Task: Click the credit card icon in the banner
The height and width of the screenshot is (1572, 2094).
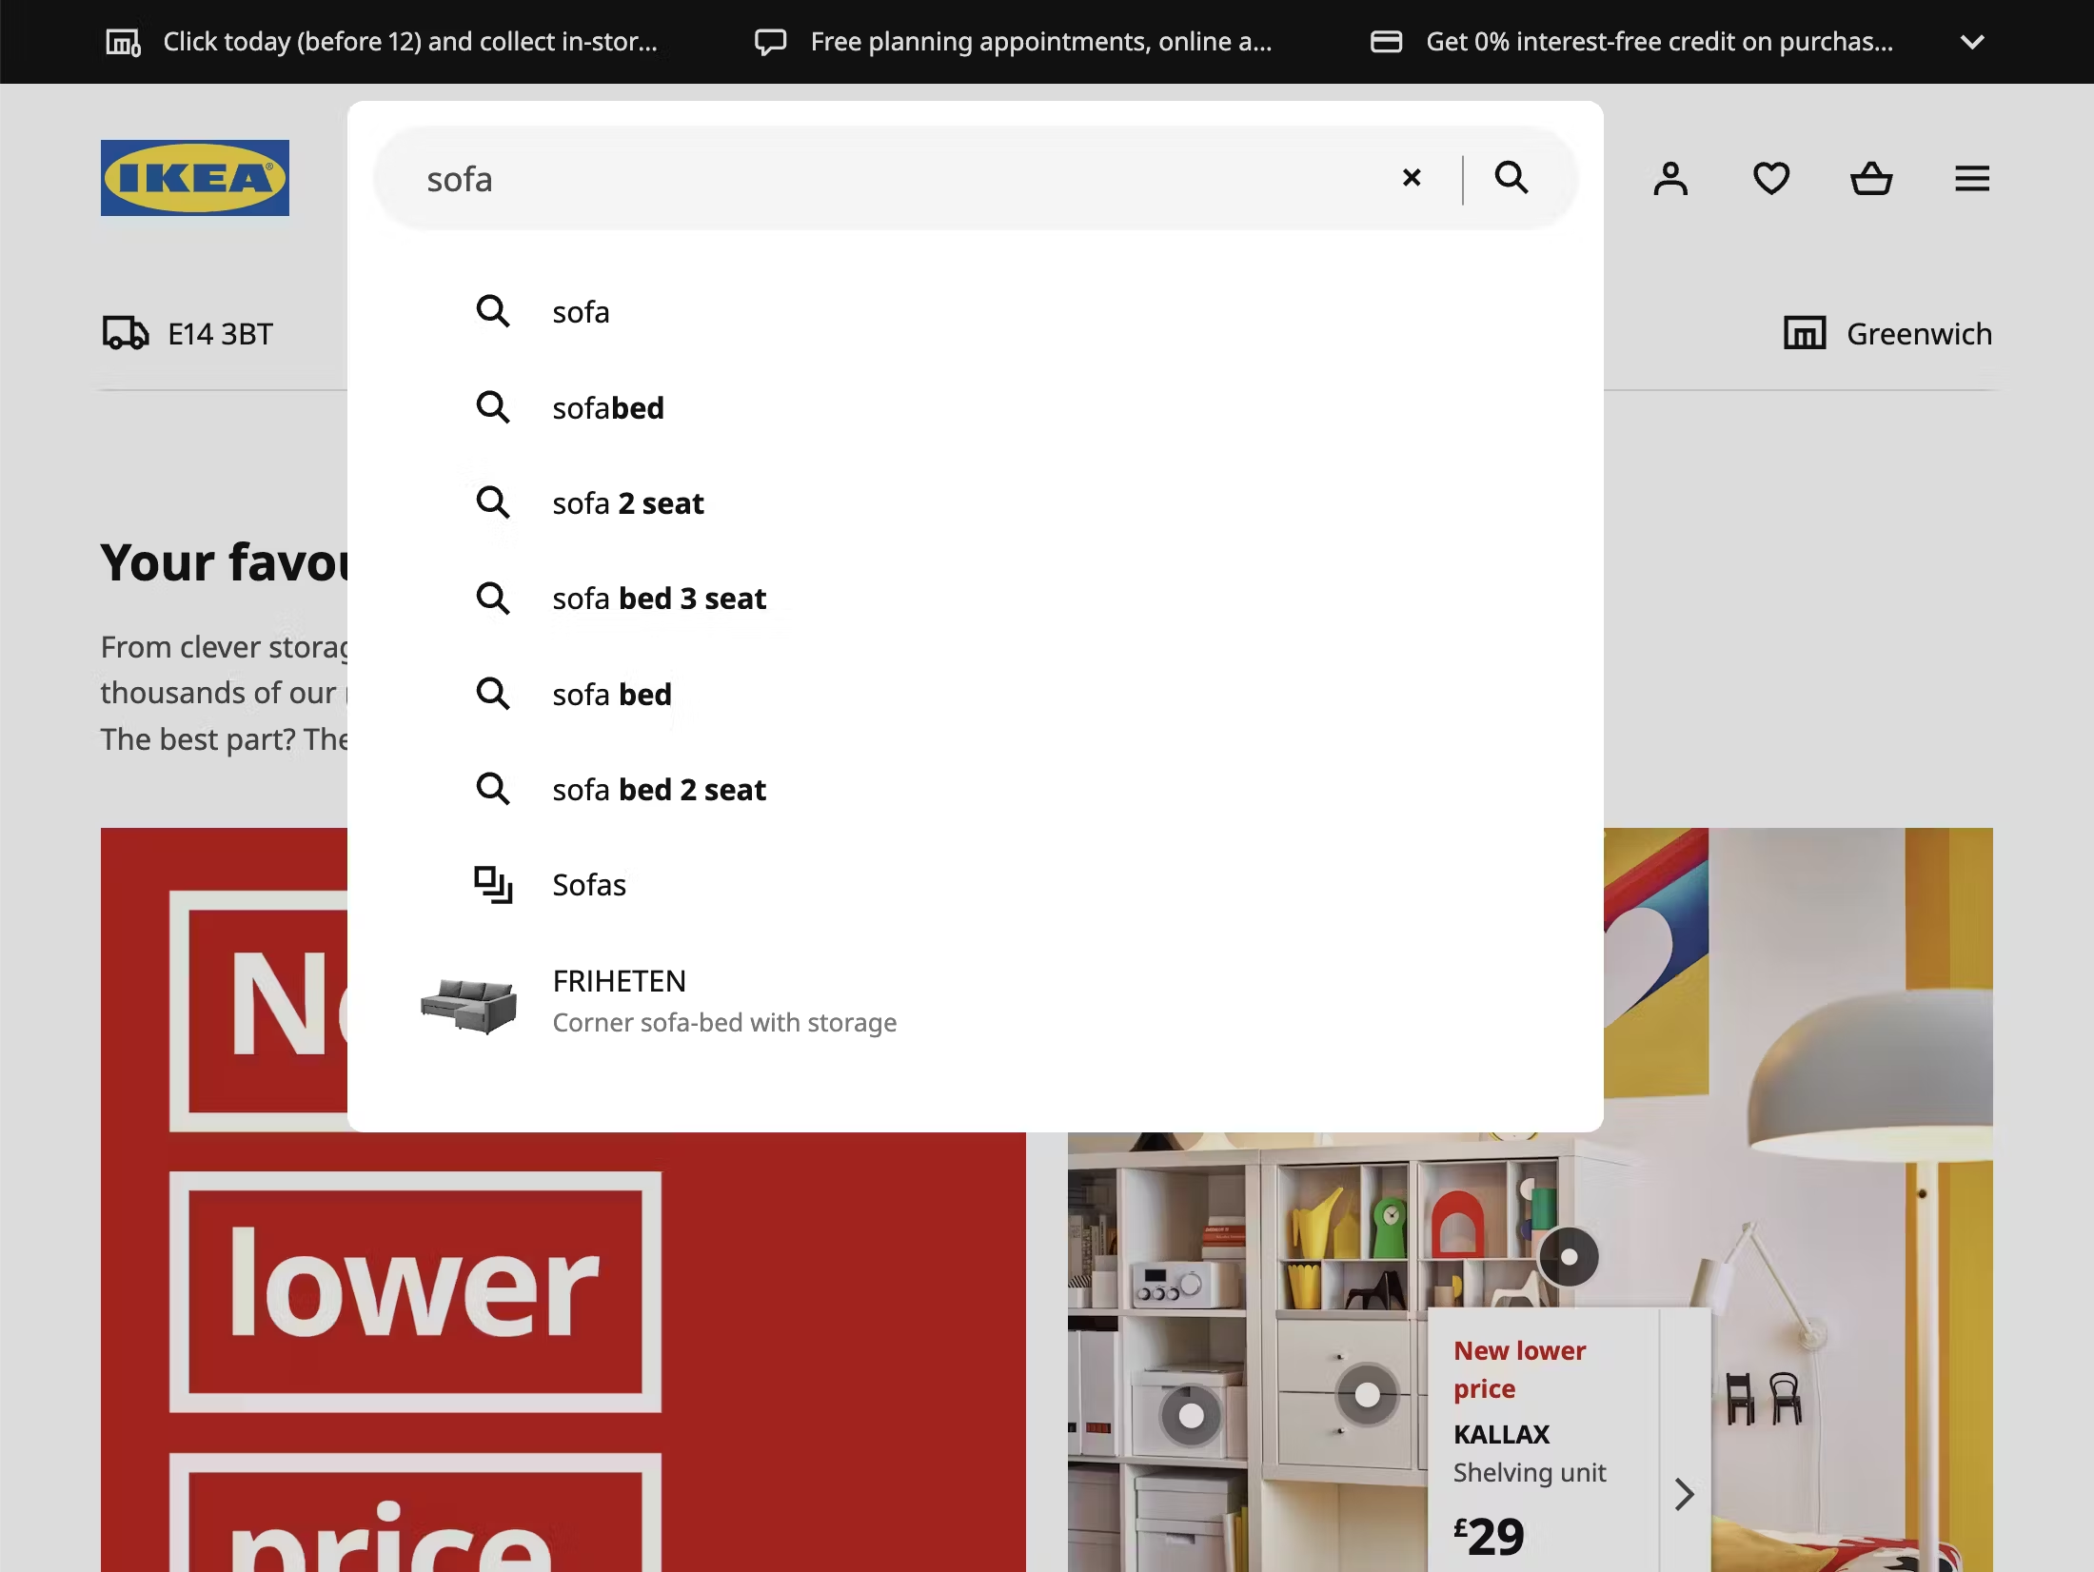Action: (x=1387, y=41)
